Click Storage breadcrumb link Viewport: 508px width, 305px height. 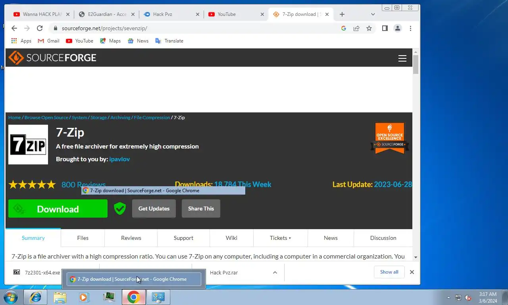(x=98, y=118)
